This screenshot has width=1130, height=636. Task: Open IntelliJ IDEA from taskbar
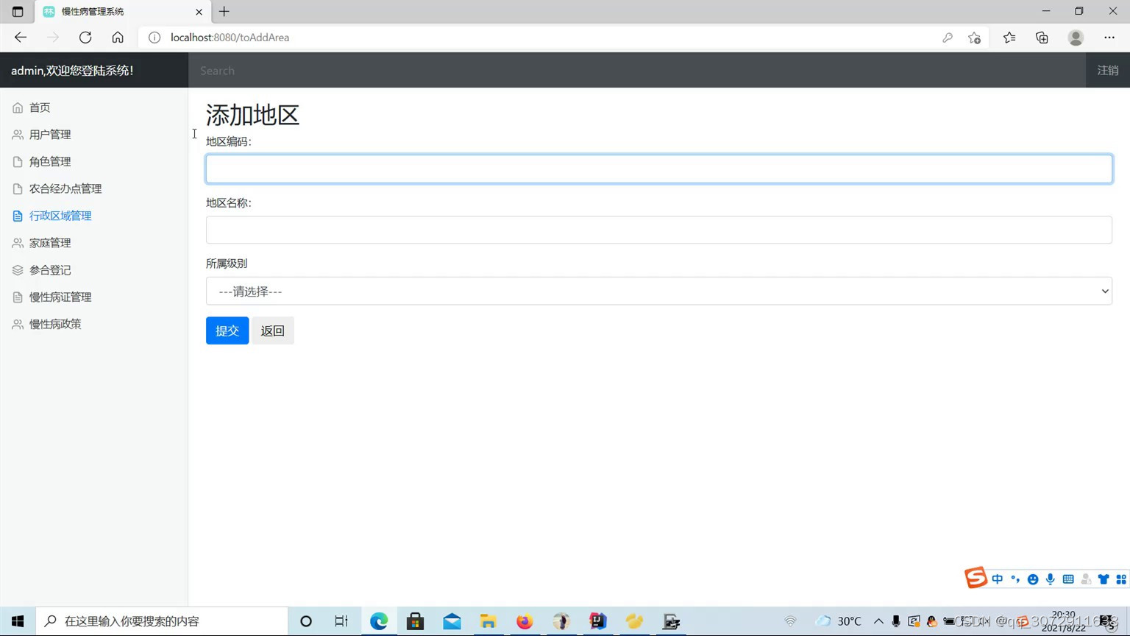coord(598,621)
